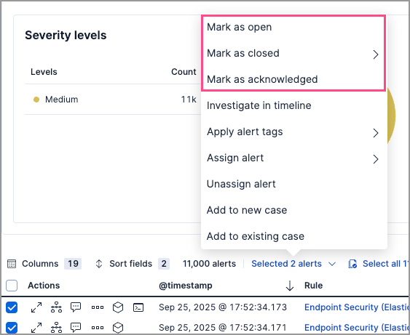Select Add to existing case
The height and width of the screenshot is (335, 410).
pos(294,236)
